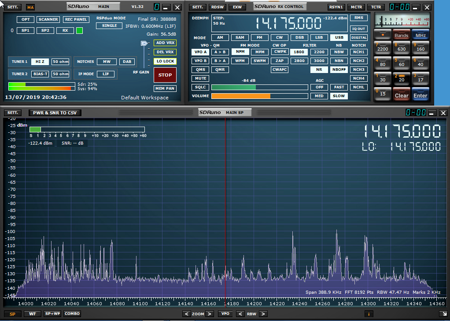Click the RDSW button
This screenshot has height=321, width=450.
pos(217,7)
